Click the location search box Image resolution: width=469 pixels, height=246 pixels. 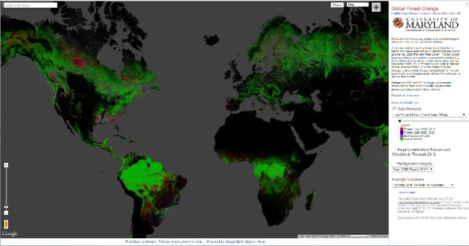click(x=29, y=5)
